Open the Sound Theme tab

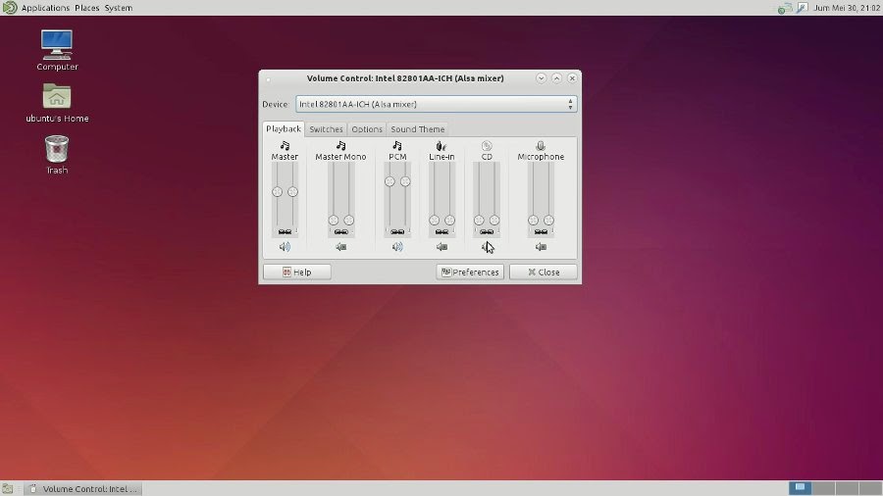[417, 129]
